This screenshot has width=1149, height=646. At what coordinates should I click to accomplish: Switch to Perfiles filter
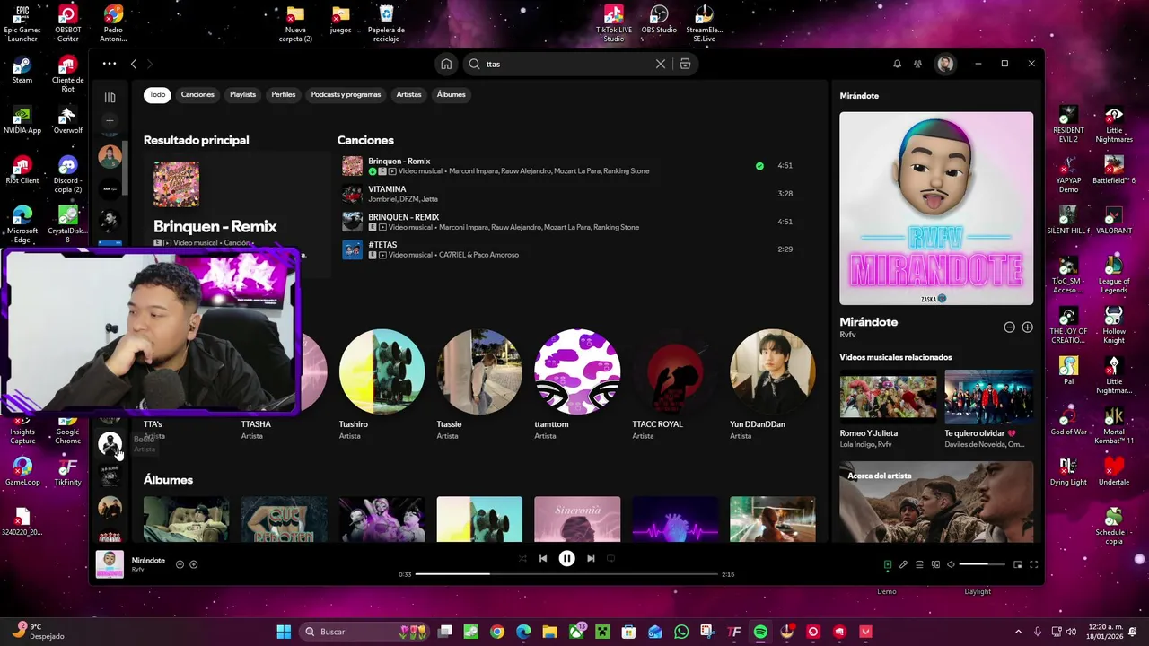click(x=284, y=94)
